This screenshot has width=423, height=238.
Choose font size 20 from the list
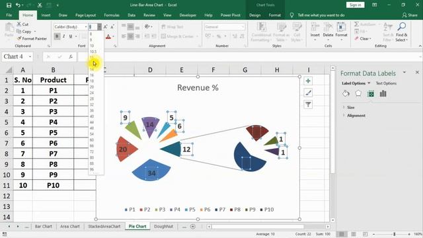tap(92, 87)
